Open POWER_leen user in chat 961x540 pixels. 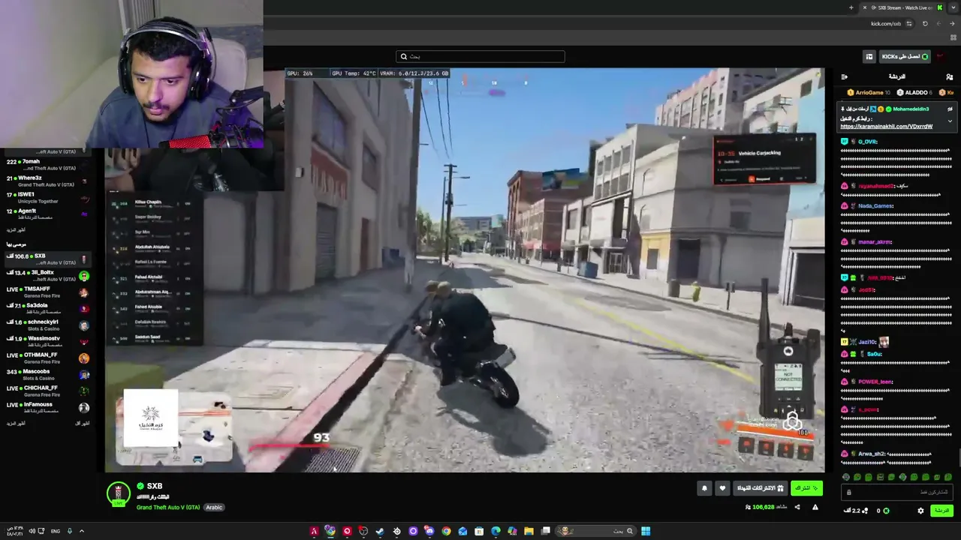tap(875, 382)
